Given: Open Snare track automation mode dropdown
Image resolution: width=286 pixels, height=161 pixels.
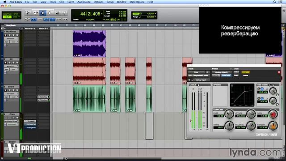Looking at the screenshot, I should (x=14, y=97).
